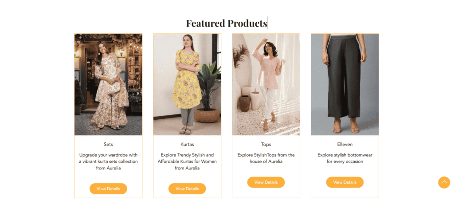Click the Trendy Stylish Kurtas description
Viewport: 454px width, 216px height.
[x=187, y=161]
